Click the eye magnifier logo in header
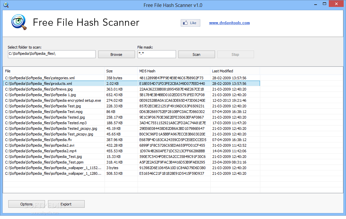Viewport: 346px width, 219px height. pos(19,22)
